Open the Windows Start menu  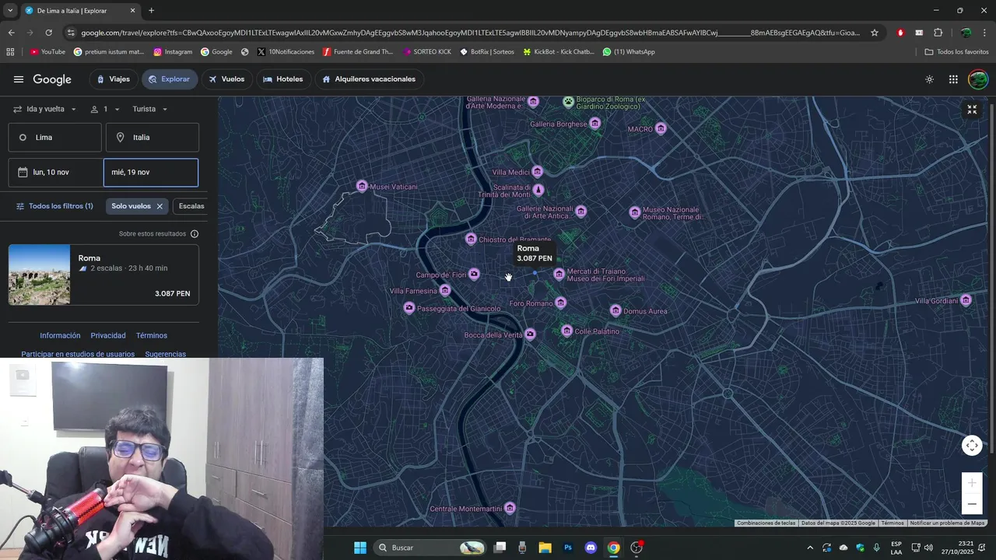[360, 548]
